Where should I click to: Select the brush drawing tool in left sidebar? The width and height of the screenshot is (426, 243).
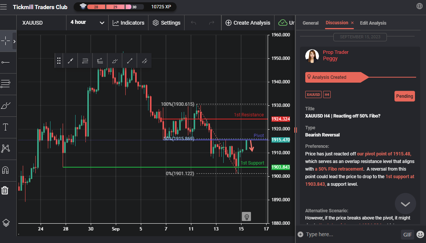click(5, 105)
